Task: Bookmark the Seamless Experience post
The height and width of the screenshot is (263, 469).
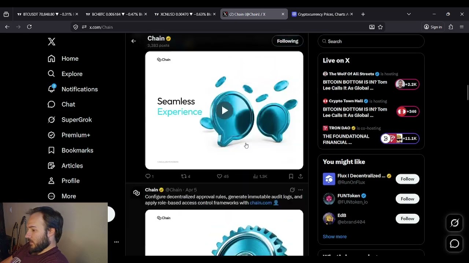Action: tap(291, 176)
